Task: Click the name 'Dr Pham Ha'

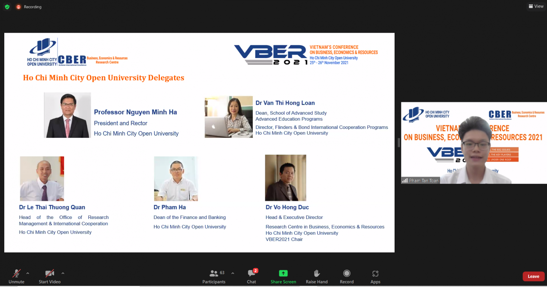Action: (170, 207)
